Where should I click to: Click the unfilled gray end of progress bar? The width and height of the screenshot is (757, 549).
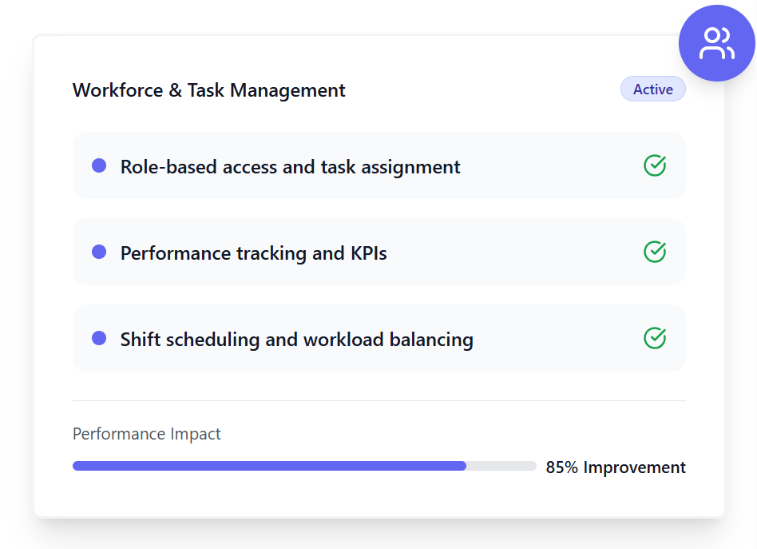pos(501,466)
